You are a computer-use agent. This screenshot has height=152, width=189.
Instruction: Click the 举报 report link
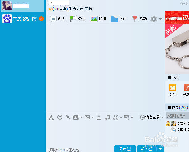click(184, 3)
